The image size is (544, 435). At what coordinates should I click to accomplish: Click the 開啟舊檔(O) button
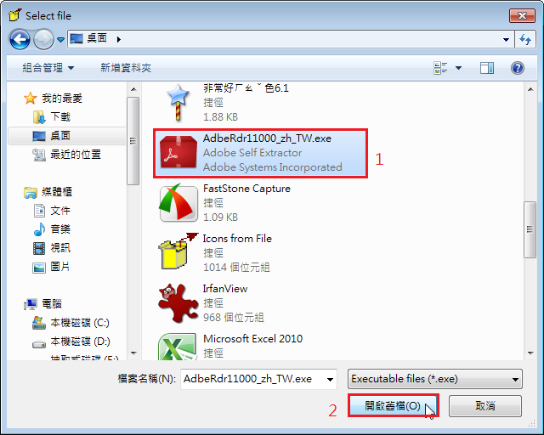[393, 405]
